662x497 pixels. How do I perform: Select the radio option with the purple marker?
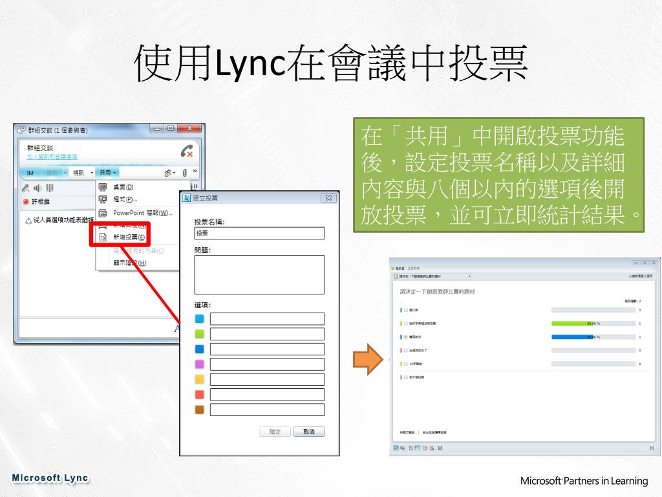click(x=406, y=350)
